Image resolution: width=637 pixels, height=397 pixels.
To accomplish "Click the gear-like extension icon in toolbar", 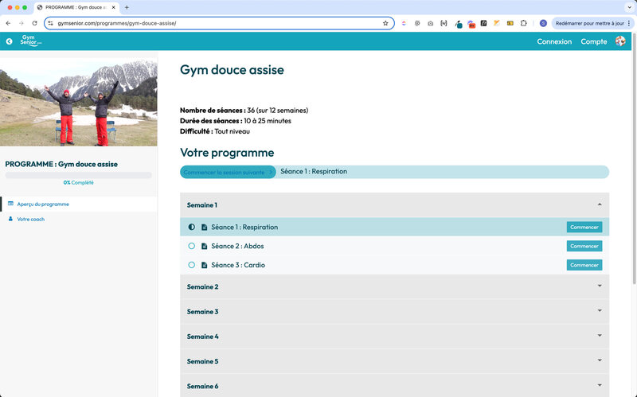I will pos(417,23).
